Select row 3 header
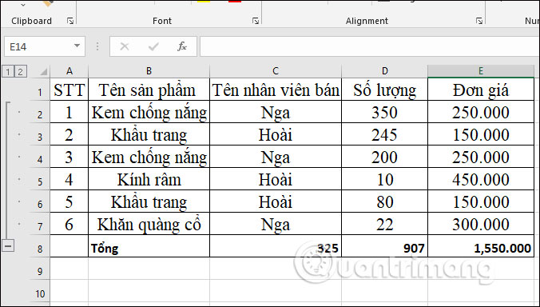The width and height of the screenshot is (540, 307). tap(40, 134)
